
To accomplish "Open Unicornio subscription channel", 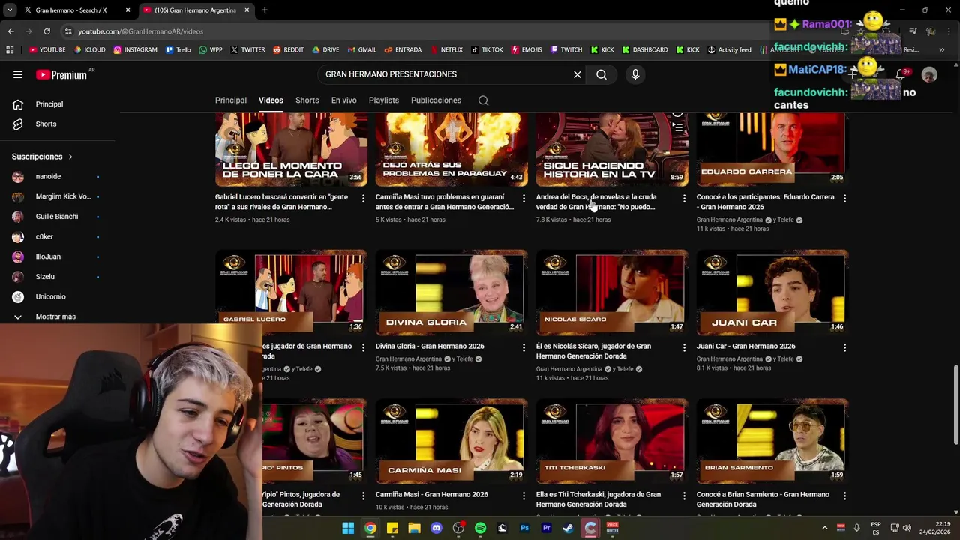I will click(x=50, y=297).
